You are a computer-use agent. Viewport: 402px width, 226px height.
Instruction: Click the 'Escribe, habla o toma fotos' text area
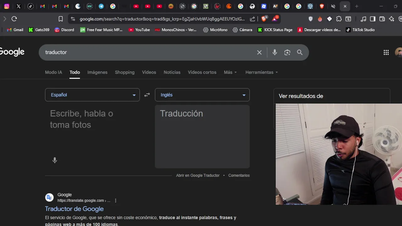tap(93, 119)
